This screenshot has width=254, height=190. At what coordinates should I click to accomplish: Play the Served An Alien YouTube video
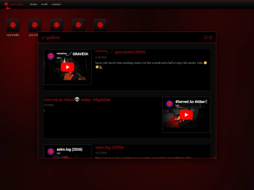pos(186,115)
